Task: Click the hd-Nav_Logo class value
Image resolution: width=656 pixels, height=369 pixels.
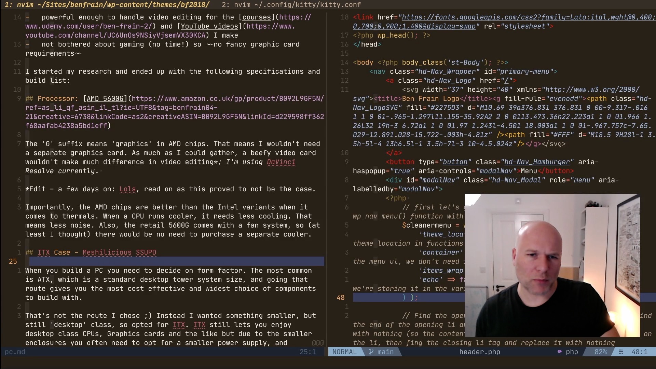Action: [x=449, y=81]
